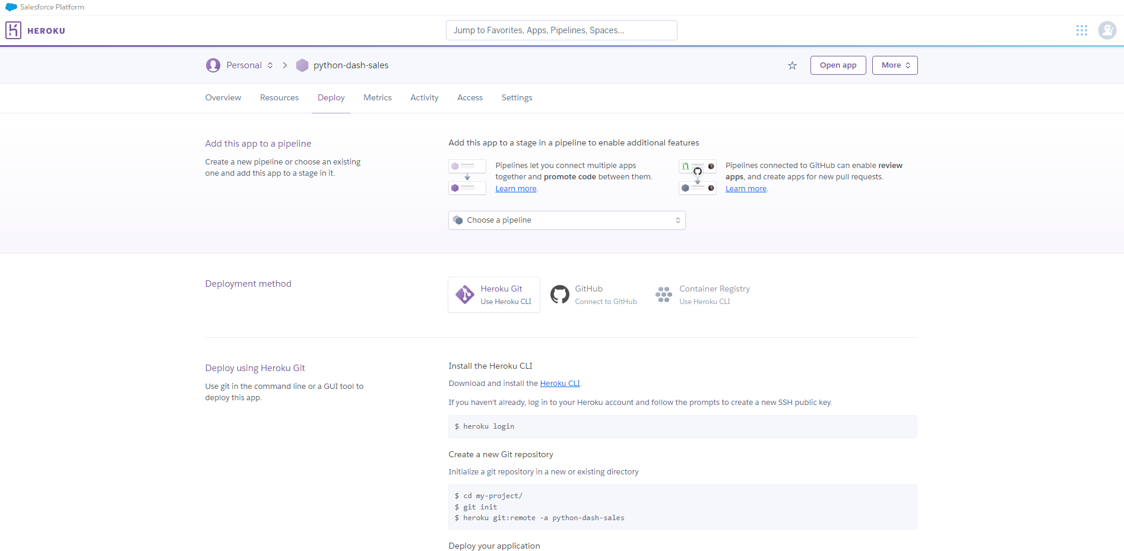Open the Settings tab

517,98
